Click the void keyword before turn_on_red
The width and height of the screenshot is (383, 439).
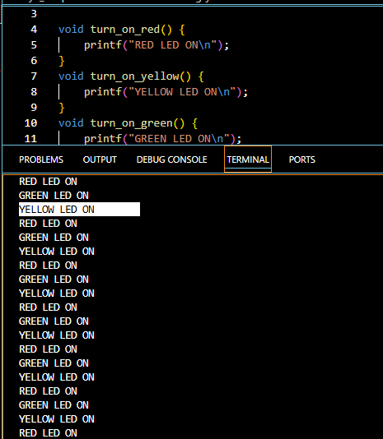[x=71, y=30]
